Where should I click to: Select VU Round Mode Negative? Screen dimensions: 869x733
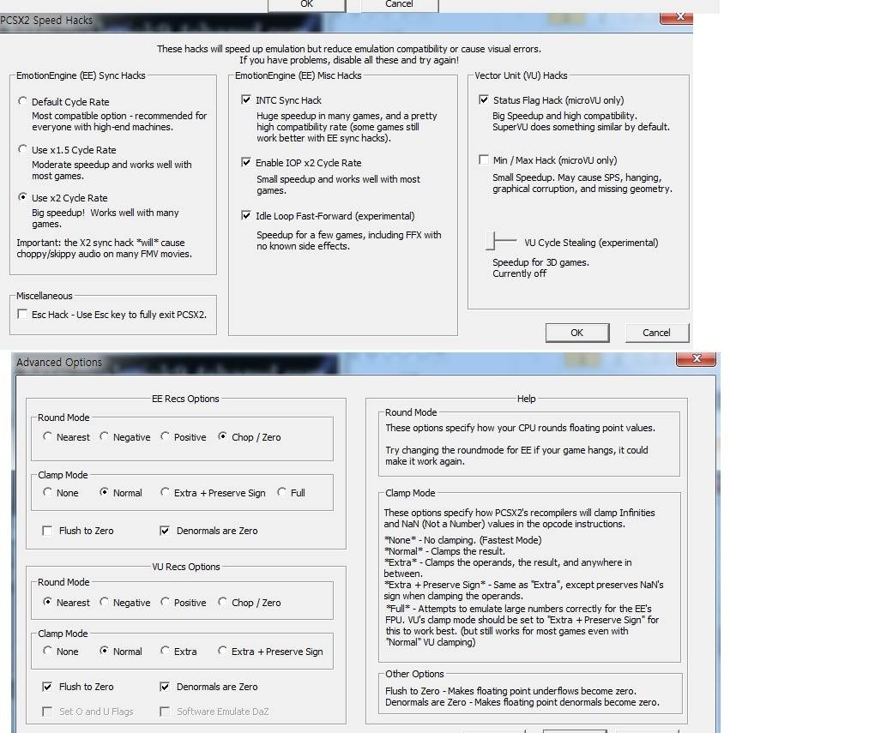tap(104, 602)
